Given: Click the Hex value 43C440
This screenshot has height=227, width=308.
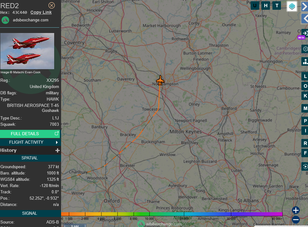Looking at the screenshot, I should 20,13.
